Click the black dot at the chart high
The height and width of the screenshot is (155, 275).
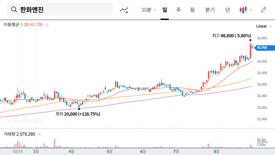(x=250, y=40)
